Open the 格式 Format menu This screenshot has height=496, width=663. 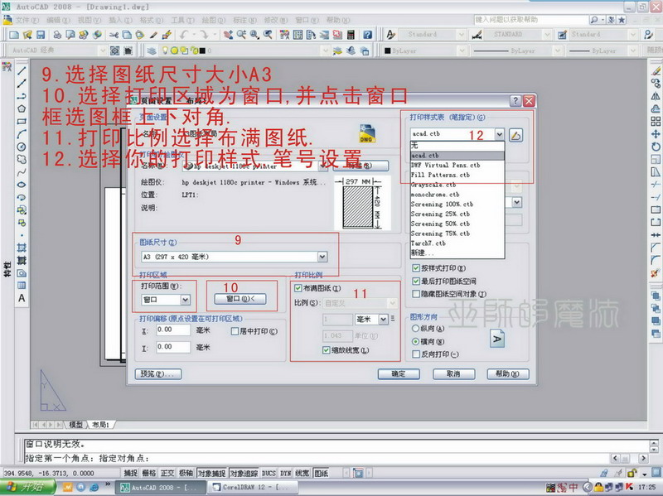tap(152, 20)
